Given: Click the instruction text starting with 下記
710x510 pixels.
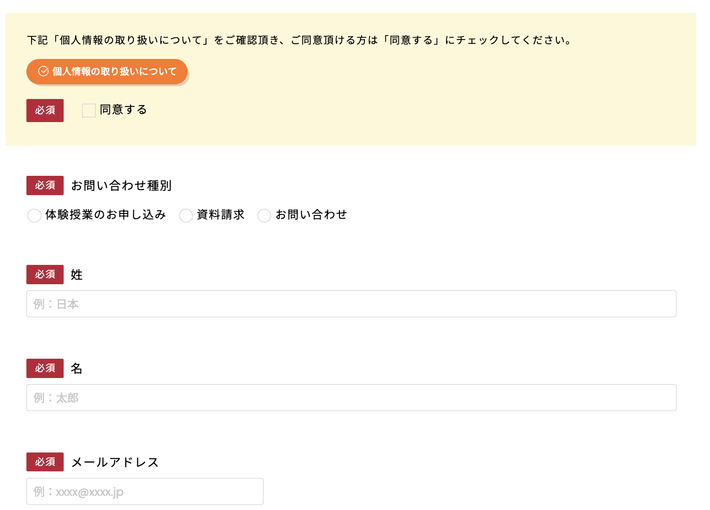Looking at the screenshot, I should coord(299,41).
